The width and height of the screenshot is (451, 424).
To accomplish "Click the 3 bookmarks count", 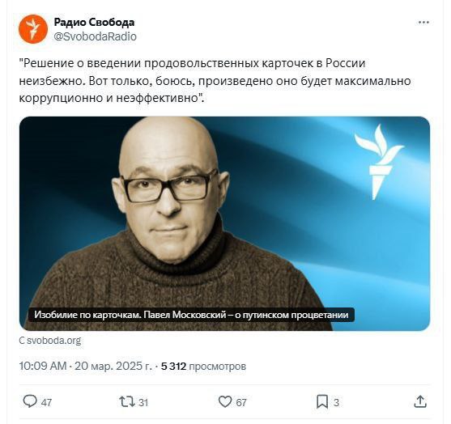I will pyautogui.click(x=336, y=402).
